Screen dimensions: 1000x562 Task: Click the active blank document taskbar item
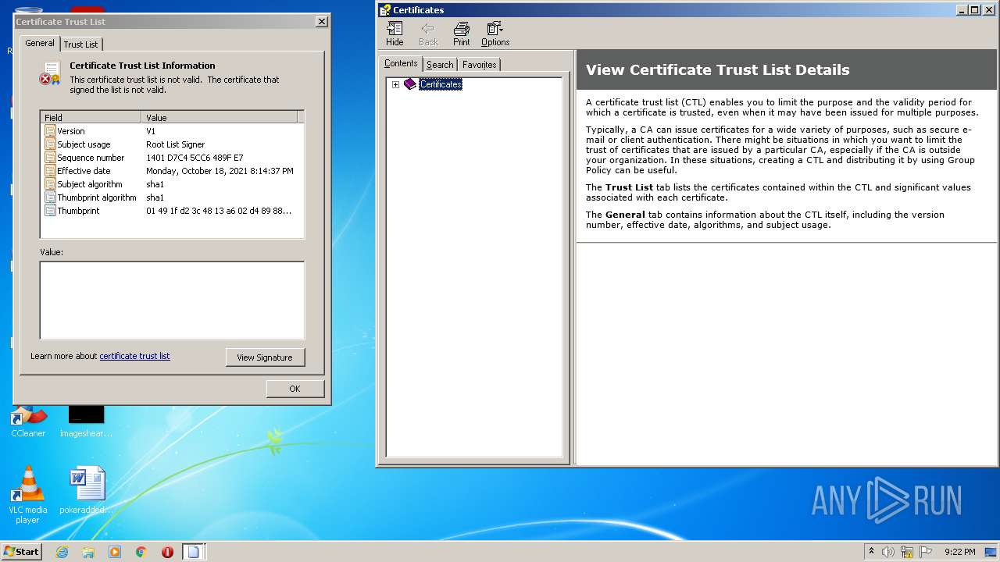[194, 552]
